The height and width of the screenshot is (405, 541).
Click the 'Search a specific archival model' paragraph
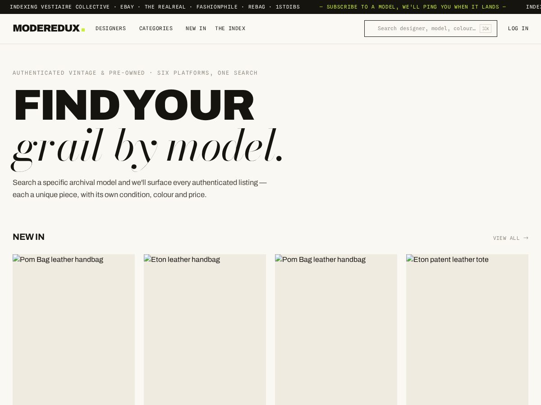pos(140,189)
